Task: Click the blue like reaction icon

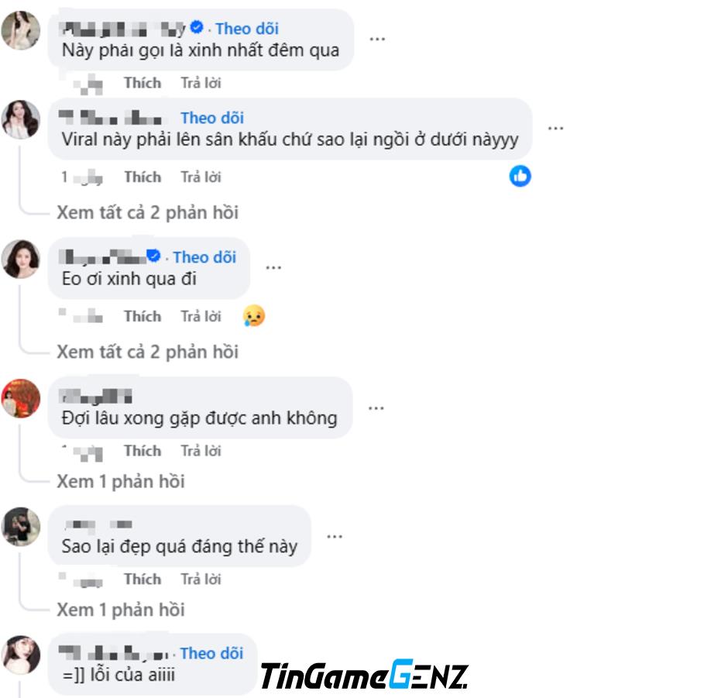Action: click(520, 176)
